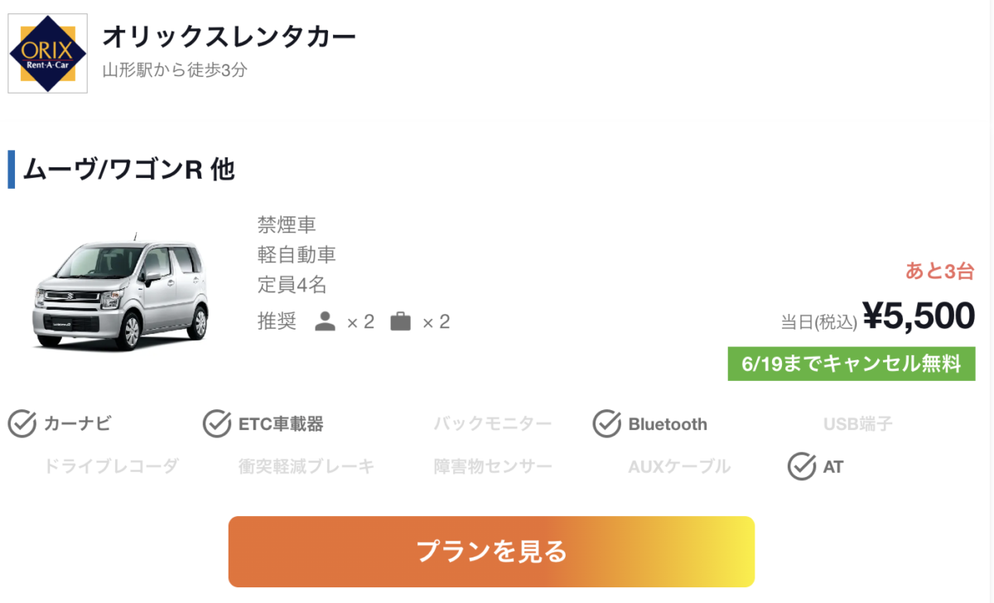This screenshot has height=603, width=994.
Task: Click the ORIX Rent-A-Car logo
Action: pyautogui.click(x=47, y=53)
